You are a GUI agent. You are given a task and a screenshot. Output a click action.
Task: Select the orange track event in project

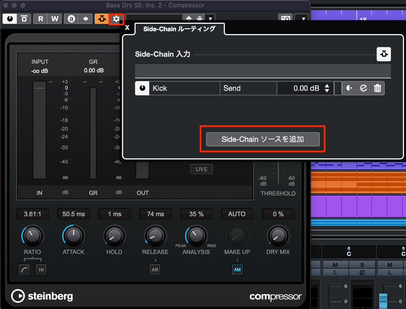click(x=359, y=183)
